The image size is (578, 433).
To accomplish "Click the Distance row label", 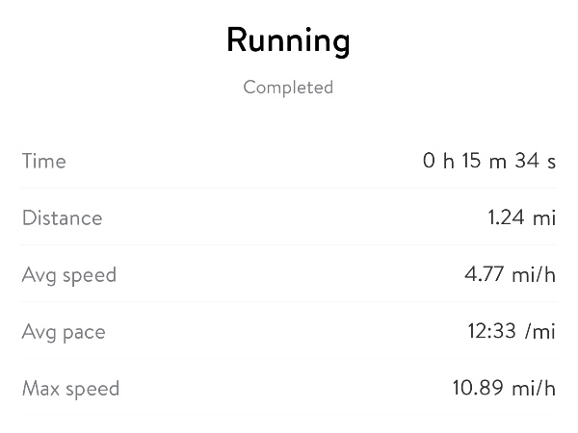I will point(62,217).
